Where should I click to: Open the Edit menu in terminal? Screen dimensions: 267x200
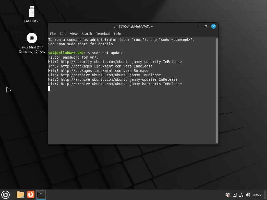[63, 34]
